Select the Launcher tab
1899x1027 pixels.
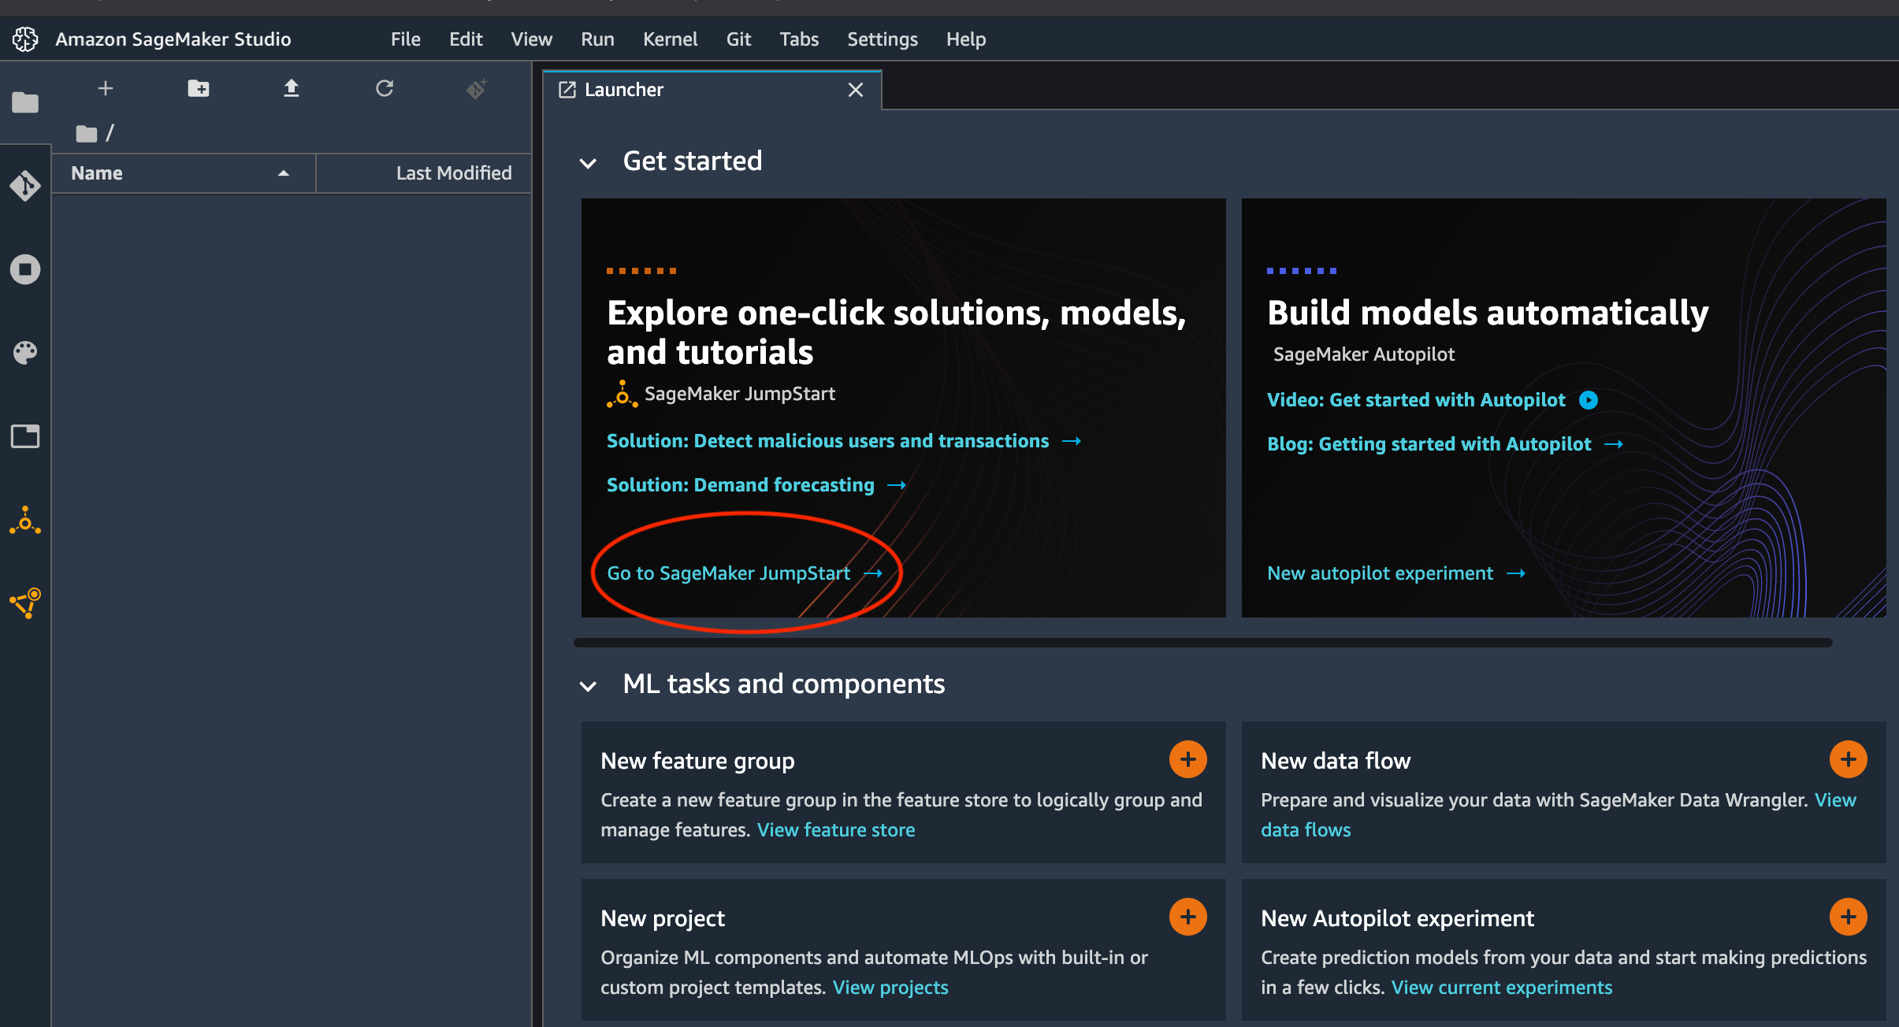point(704,87)
